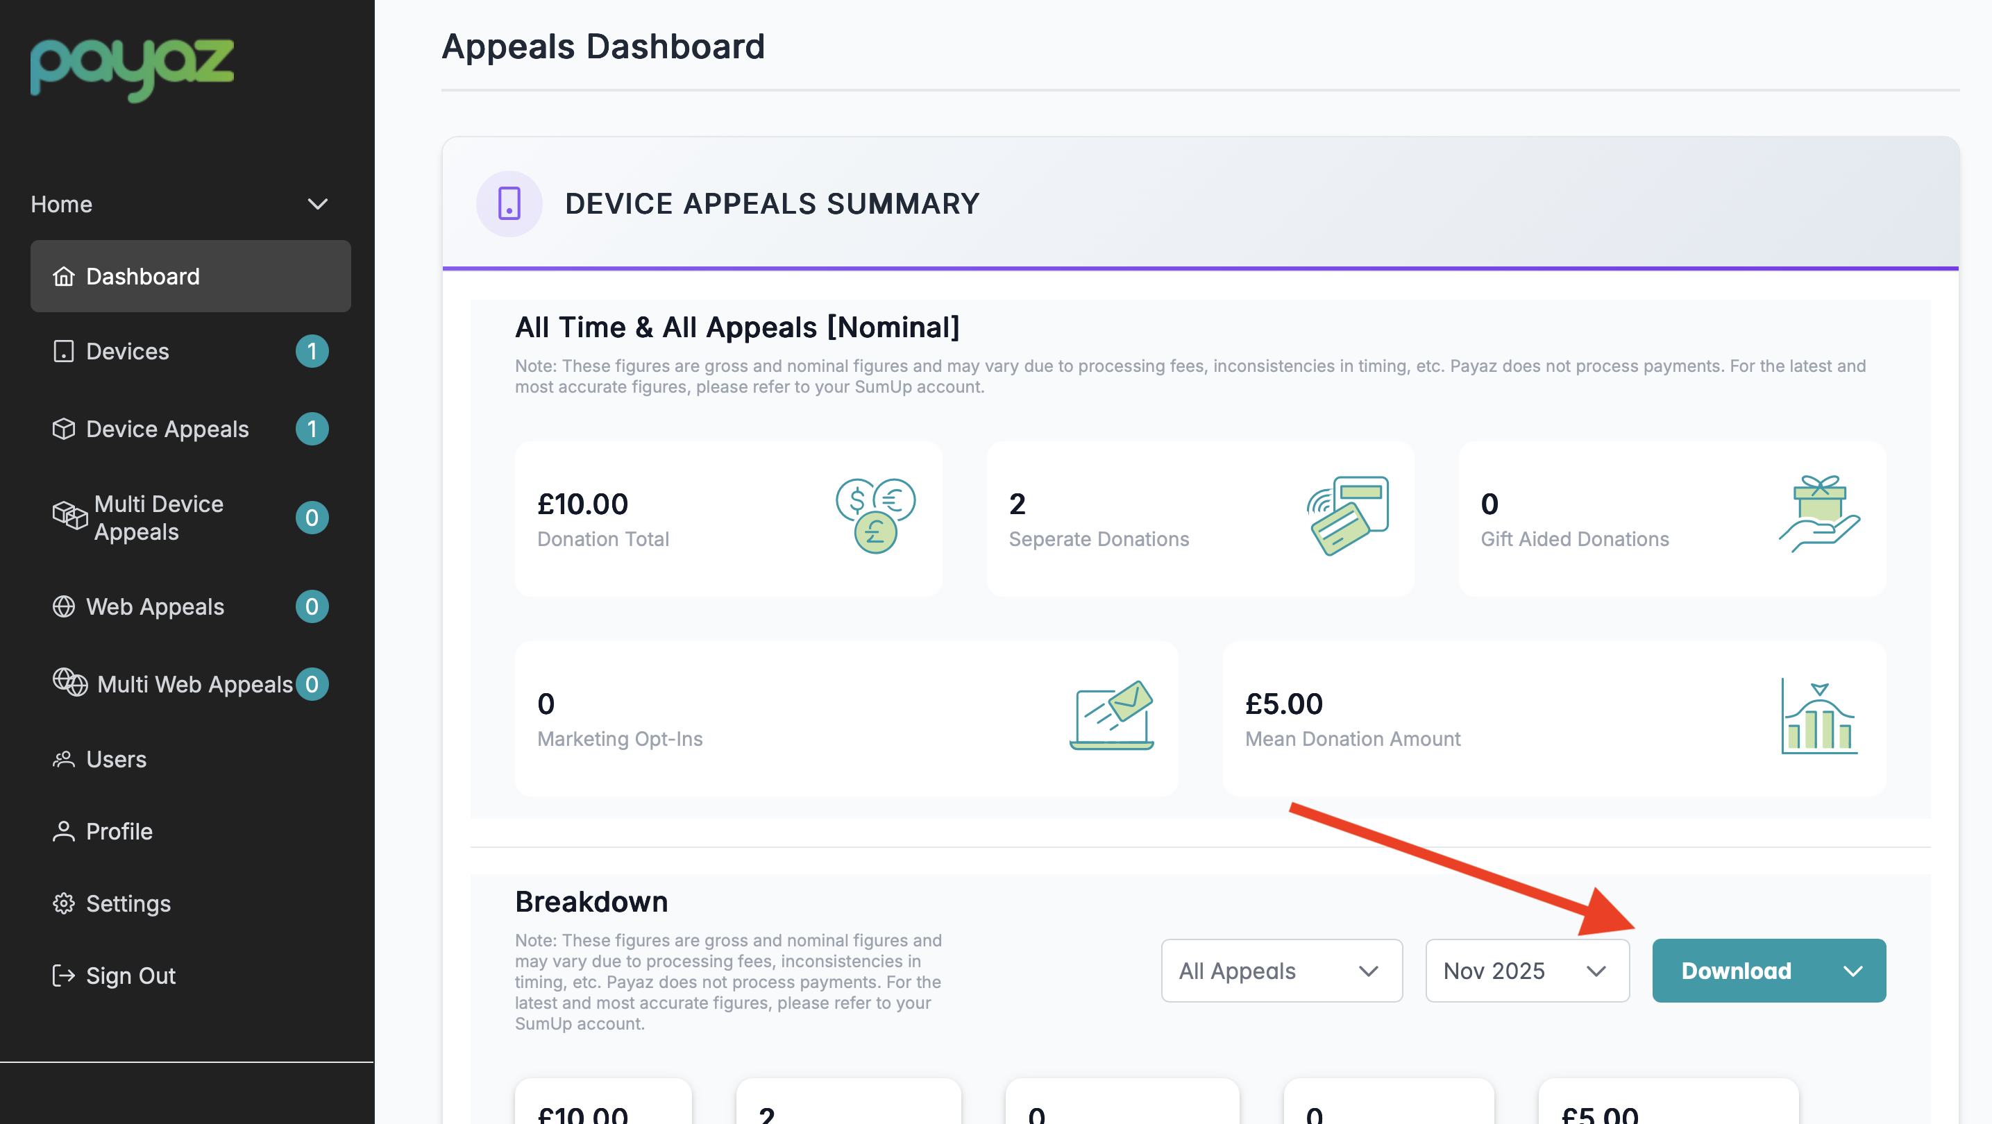Go to Devices in the sidebar
The height and width of the screenshot is (1124, 1992).
128,352
